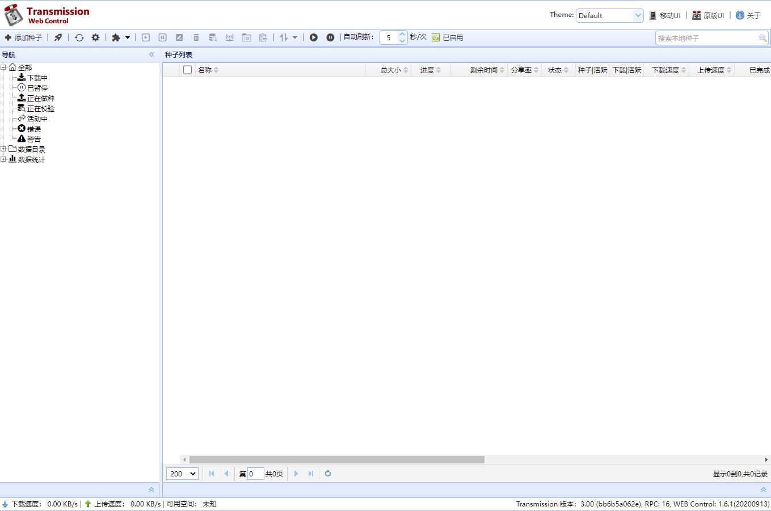This screenshot has width=771, height=511.
Task: Check the select-all checkbox in list header
Action: 187,70
